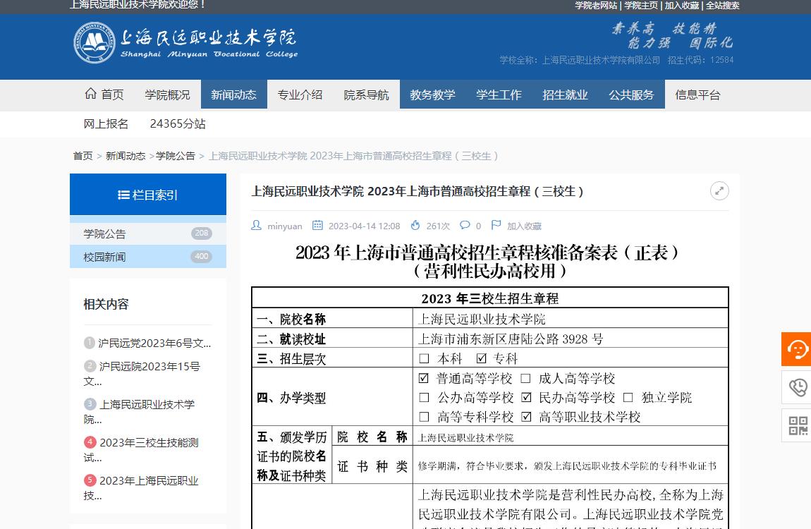Click the 栏目索引 sidebar header
This screenshot has width=811, height=529.
pyautogui.click(x=148, y=195)
